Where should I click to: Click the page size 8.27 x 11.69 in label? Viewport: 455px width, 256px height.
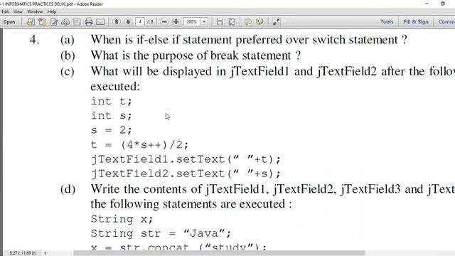[x=22, y=253]
